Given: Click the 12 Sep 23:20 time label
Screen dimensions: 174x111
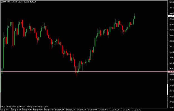Looking at the screenshot, I should 16,110.
